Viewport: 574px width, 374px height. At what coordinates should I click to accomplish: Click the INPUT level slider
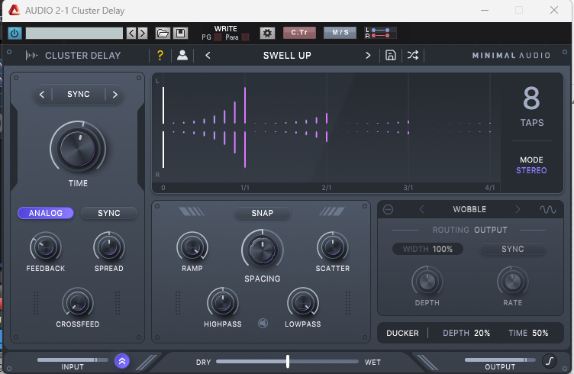click(x=73, y=360)
